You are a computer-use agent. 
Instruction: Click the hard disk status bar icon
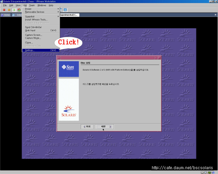coord(202,173)
